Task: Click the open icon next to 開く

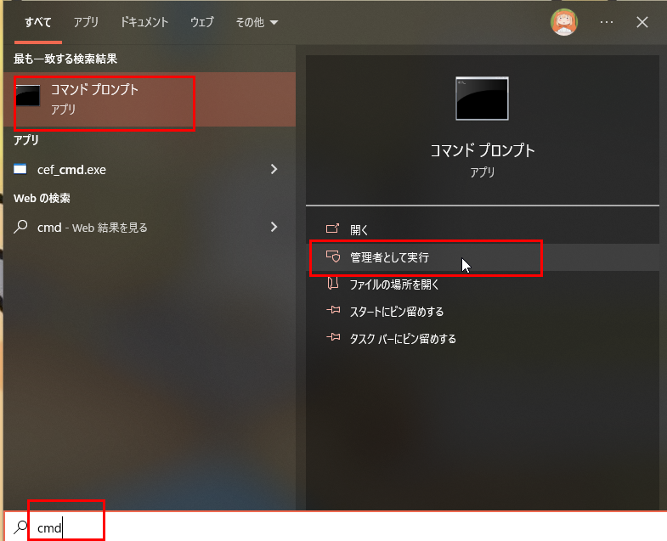Action: (x=332, y=228)
